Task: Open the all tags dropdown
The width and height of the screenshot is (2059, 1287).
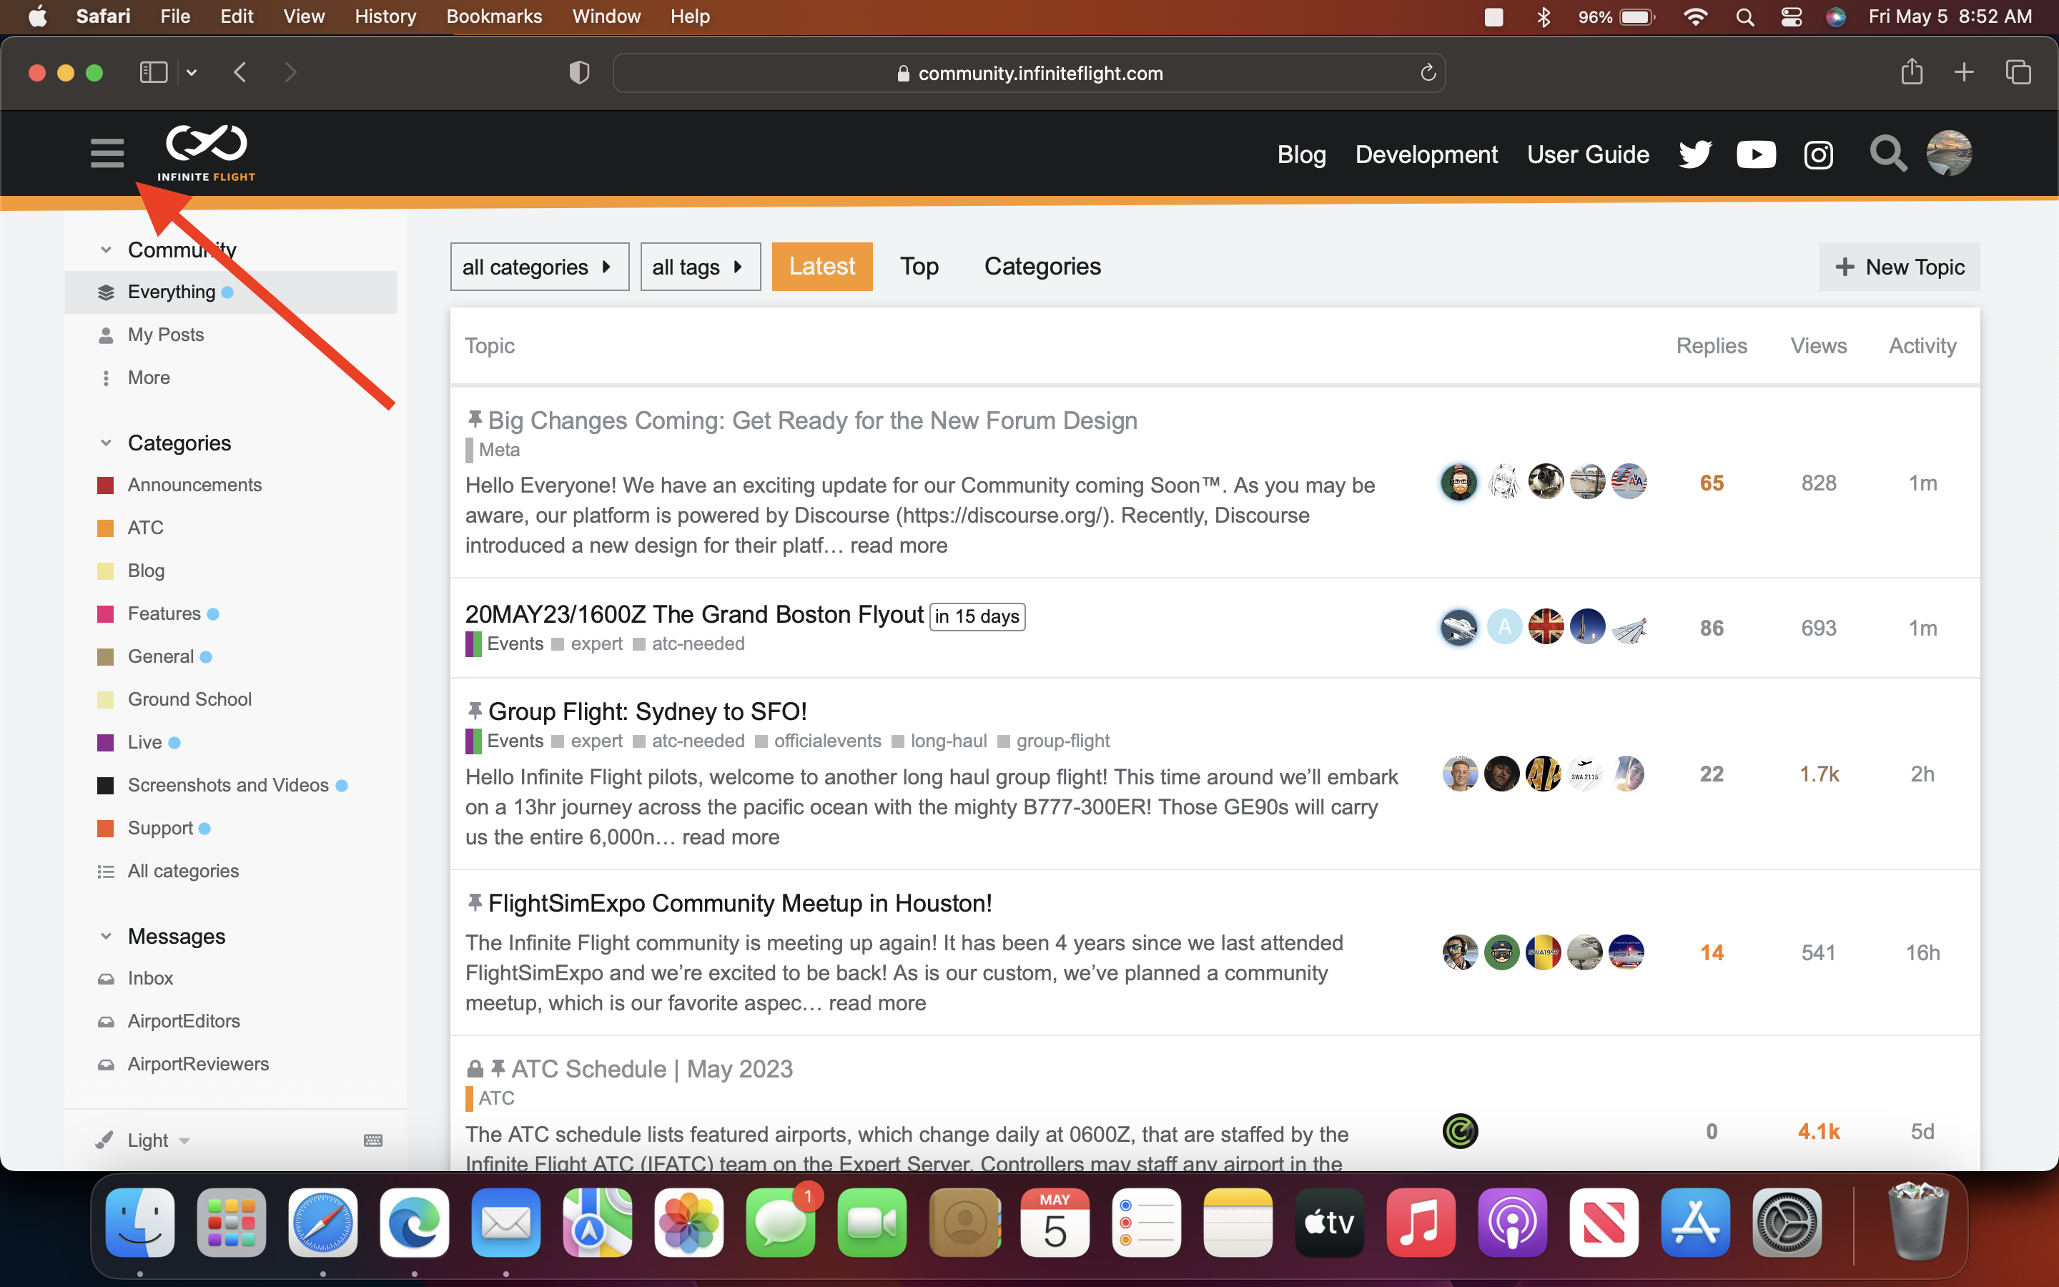Action: pyautogui.click(x=699, y=267)
